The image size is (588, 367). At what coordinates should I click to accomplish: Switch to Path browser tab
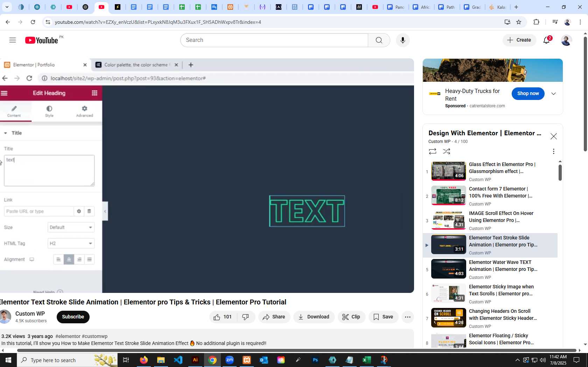tap(447, 7)
